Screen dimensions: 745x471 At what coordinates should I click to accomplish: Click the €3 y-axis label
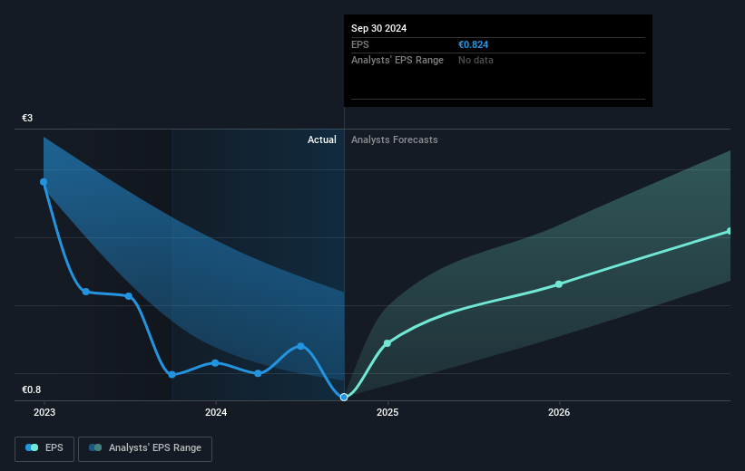click(x=27, y=118)
